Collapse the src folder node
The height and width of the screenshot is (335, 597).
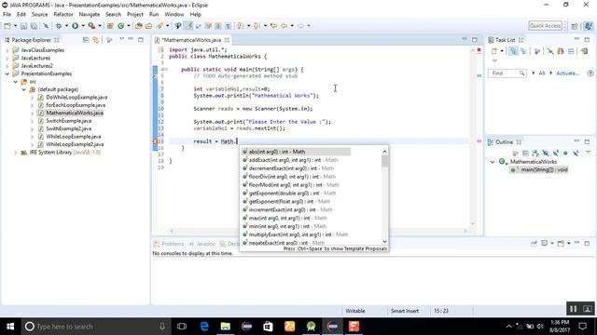(16, 82)
